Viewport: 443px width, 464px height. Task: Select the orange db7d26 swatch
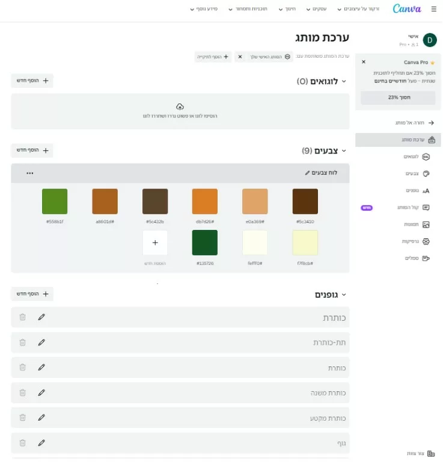205,201
